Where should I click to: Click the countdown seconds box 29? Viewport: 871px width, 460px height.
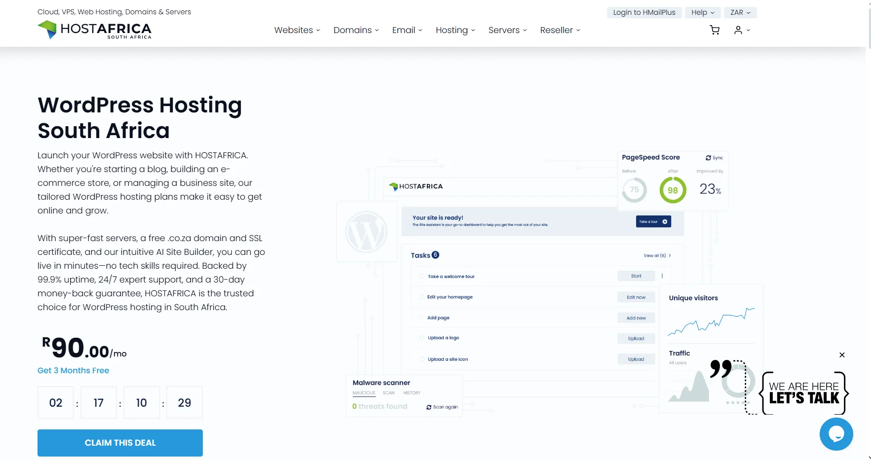click(x=185, y=403)
